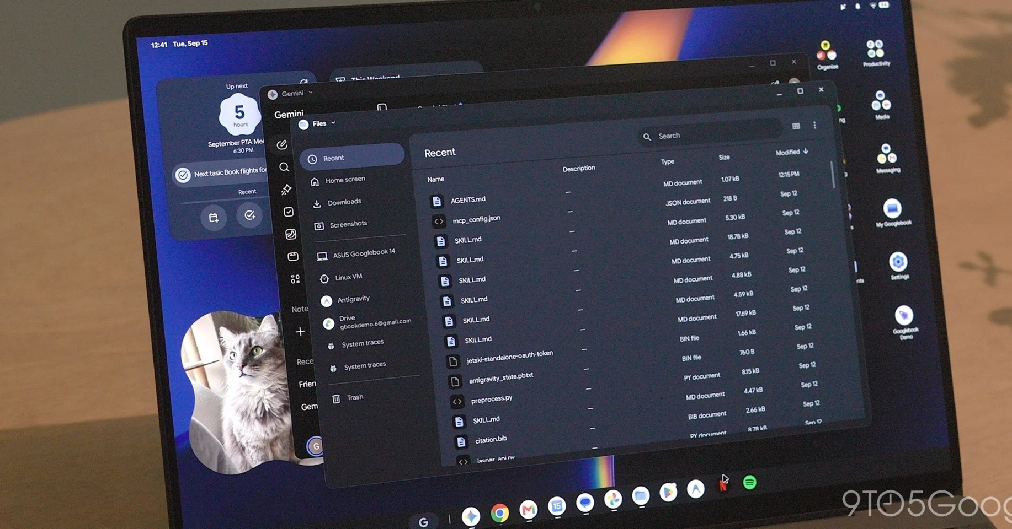Open the Next task Book flights chip
Image resolution: width=1012 pixels, height=529 pixels.
click(221, 174)
